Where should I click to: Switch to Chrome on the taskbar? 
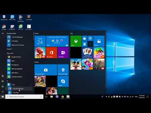coord(63,97)
